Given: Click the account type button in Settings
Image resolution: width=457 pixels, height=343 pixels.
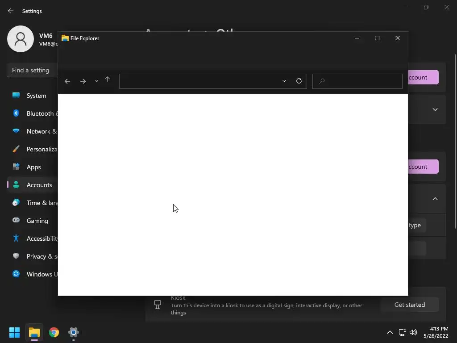Looking at the screenshot, I should (417, 225).
